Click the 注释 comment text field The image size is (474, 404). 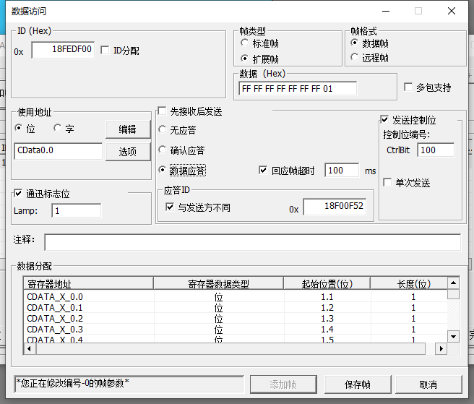(251, 241)
